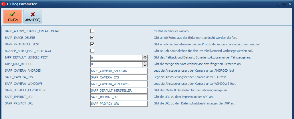Viewport: 294px width, 119px height.
Task: Toggle the BAPP_PROTOKOLL_ZUST checkbox
Action: (x=92, y=44)
